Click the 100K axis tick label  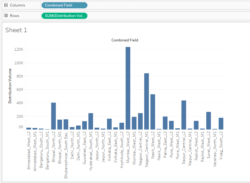[x=19, y=63]
